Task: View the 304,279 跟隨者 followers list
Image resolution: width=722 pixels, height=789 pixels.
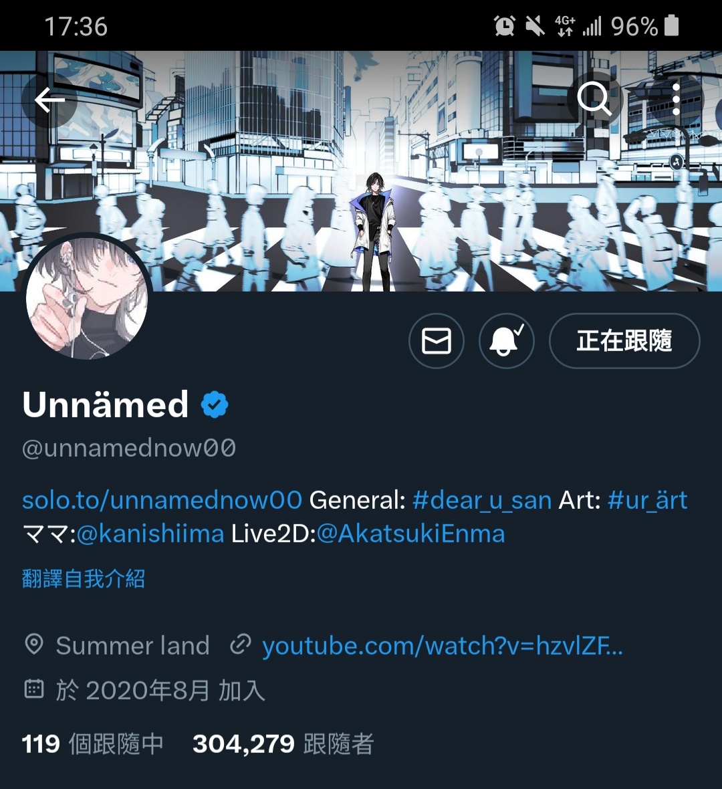Action: [283, 744]
